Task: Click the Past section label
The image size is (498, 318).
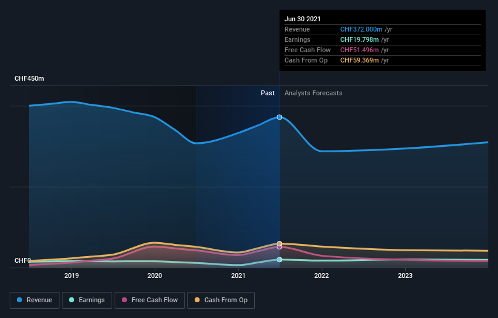Action: pyautogui.click(x=268, y=93)
